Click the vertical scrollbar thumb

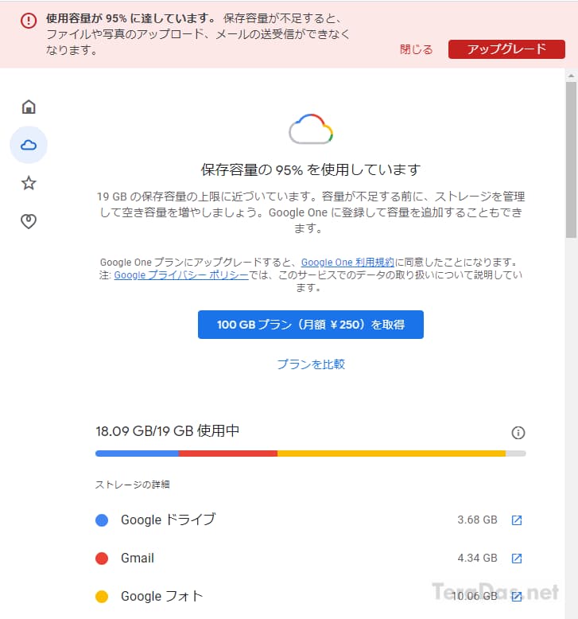point(571,160)
